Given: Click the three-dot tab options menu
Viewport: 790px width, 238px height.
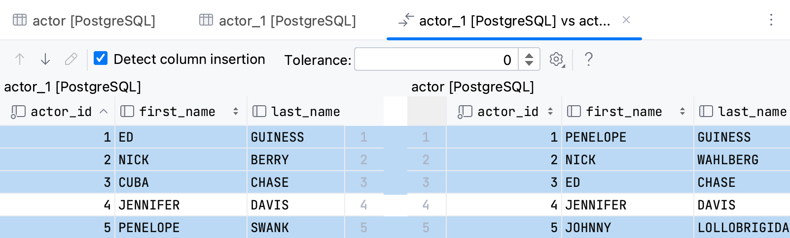Looking at the screenshot, I should (771, 20).
